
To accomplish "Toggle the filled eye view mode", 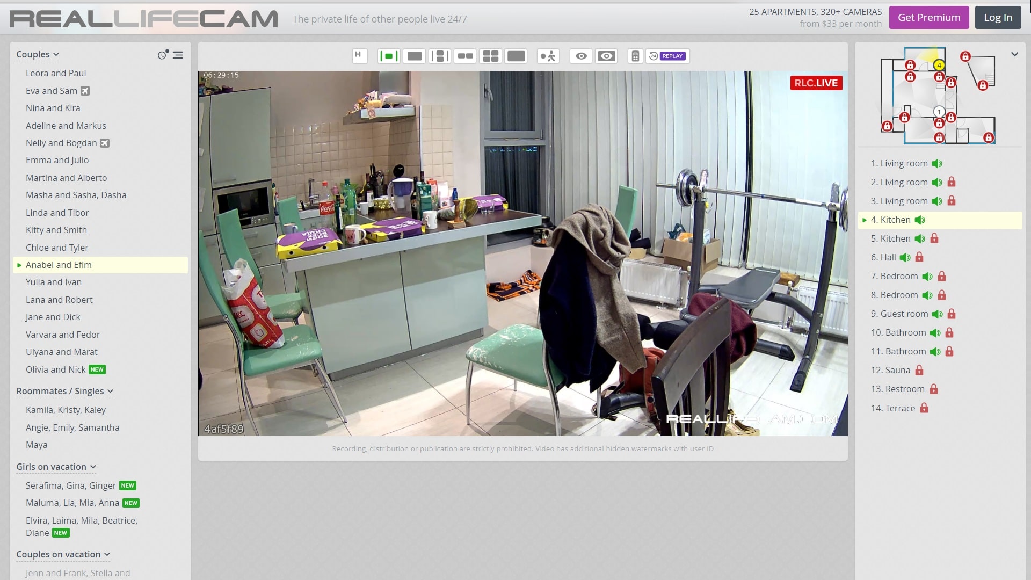I will click(x=606, y=56).
